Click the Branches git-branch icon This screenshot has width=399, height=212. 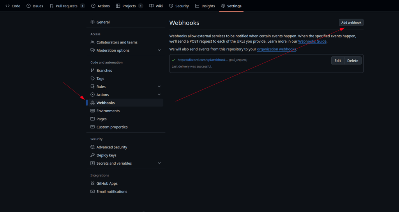(x=92, y=71)
